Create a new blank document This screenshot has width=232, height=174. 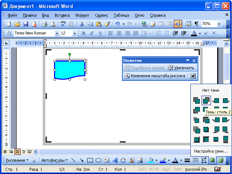[9, 24]
